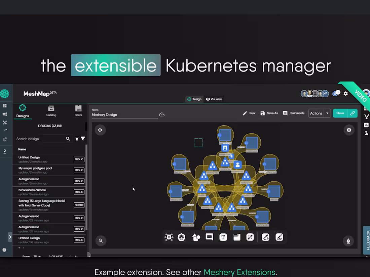Open the Designs panel in left sidebar

click(x=23, y=111)
